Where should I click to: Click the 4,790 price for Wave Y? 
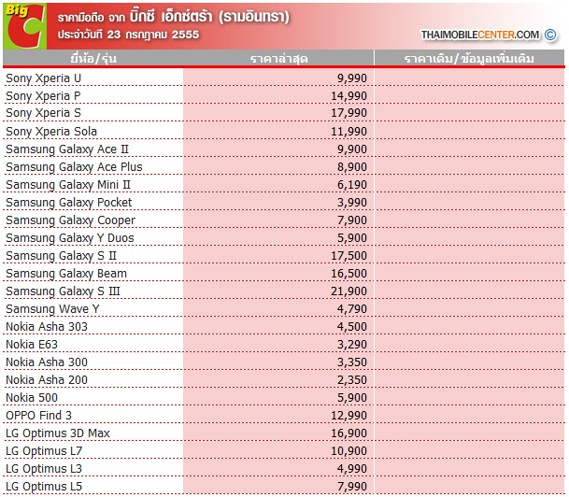click(352, 309)
